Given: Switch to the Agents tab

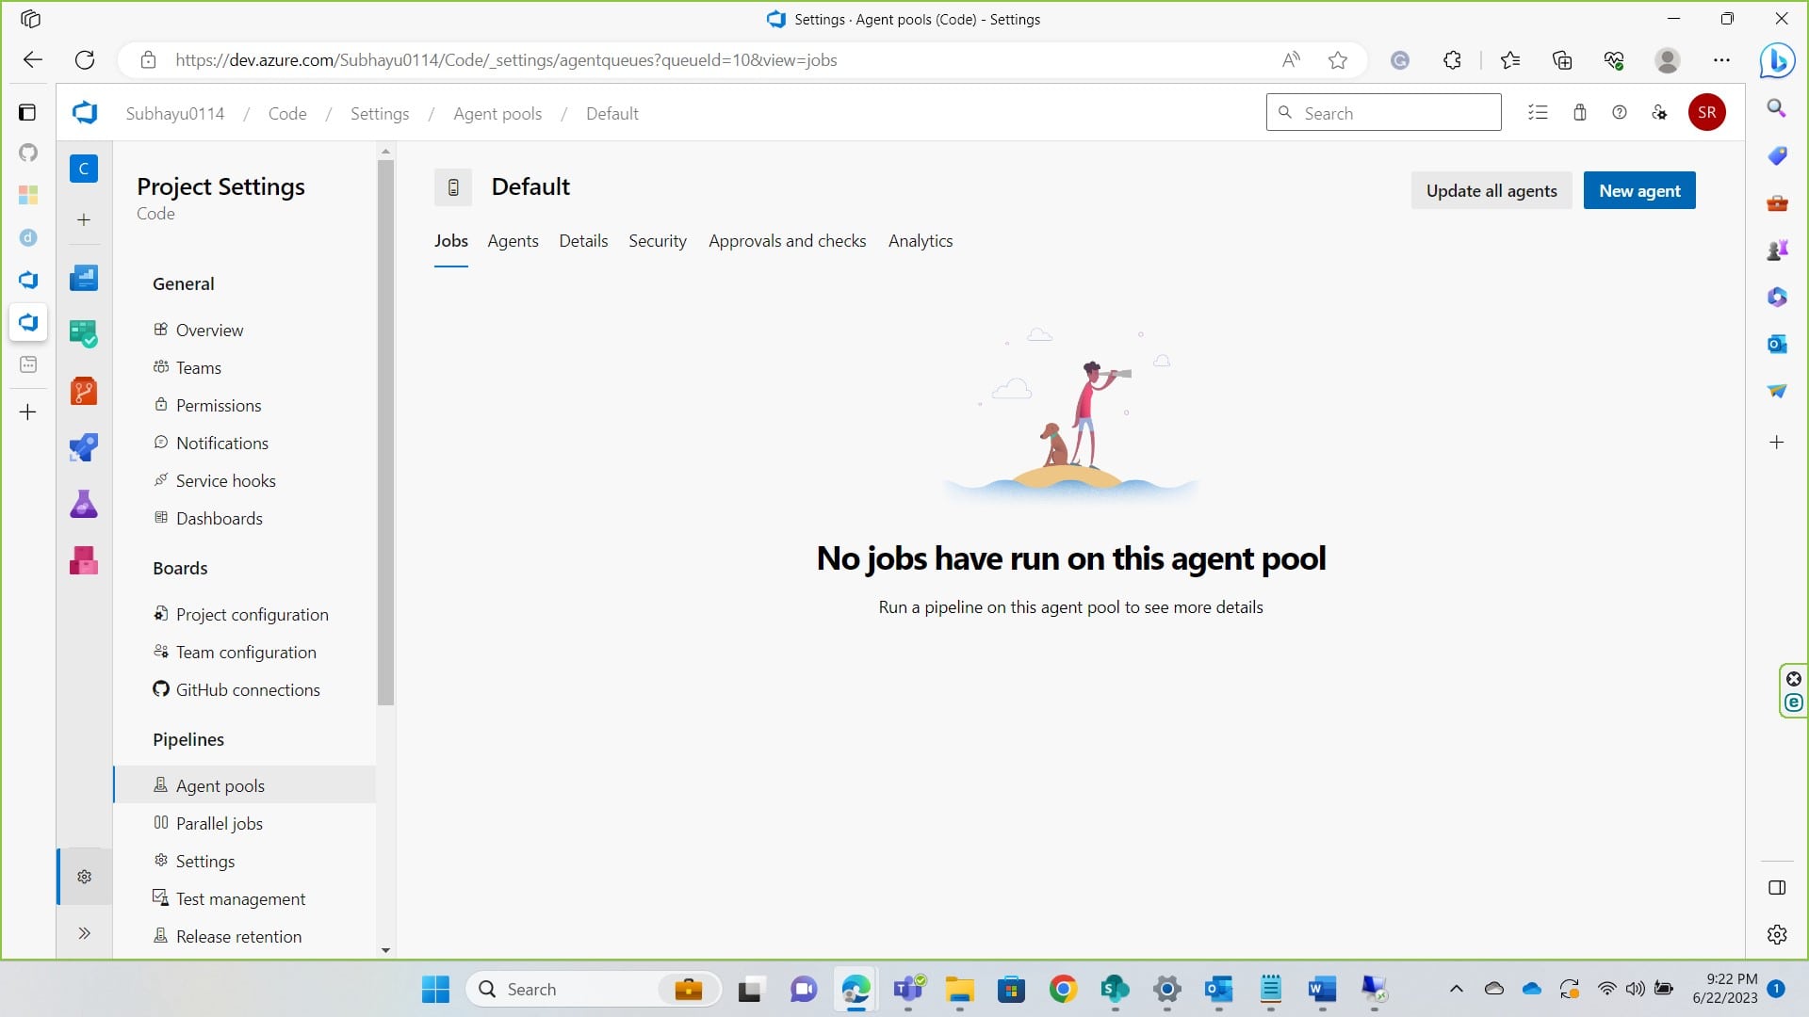Looking at the screenshot, I should coord(513,241).
